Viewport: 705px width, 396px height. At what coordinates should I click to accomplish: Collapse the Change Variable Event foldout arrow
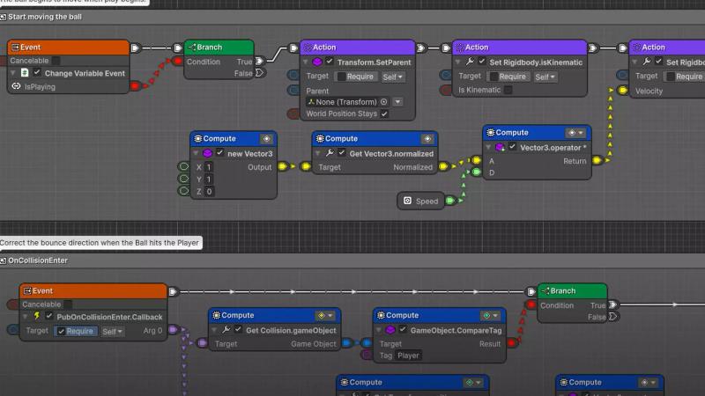point(13,73)
